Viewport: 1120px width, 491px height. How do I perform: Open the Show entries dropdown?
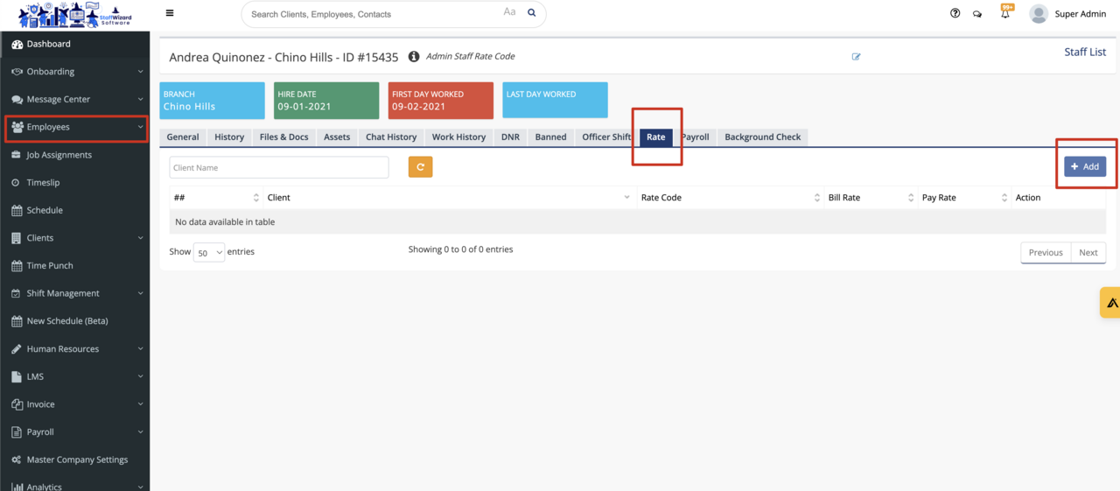(x=209, y=253)
